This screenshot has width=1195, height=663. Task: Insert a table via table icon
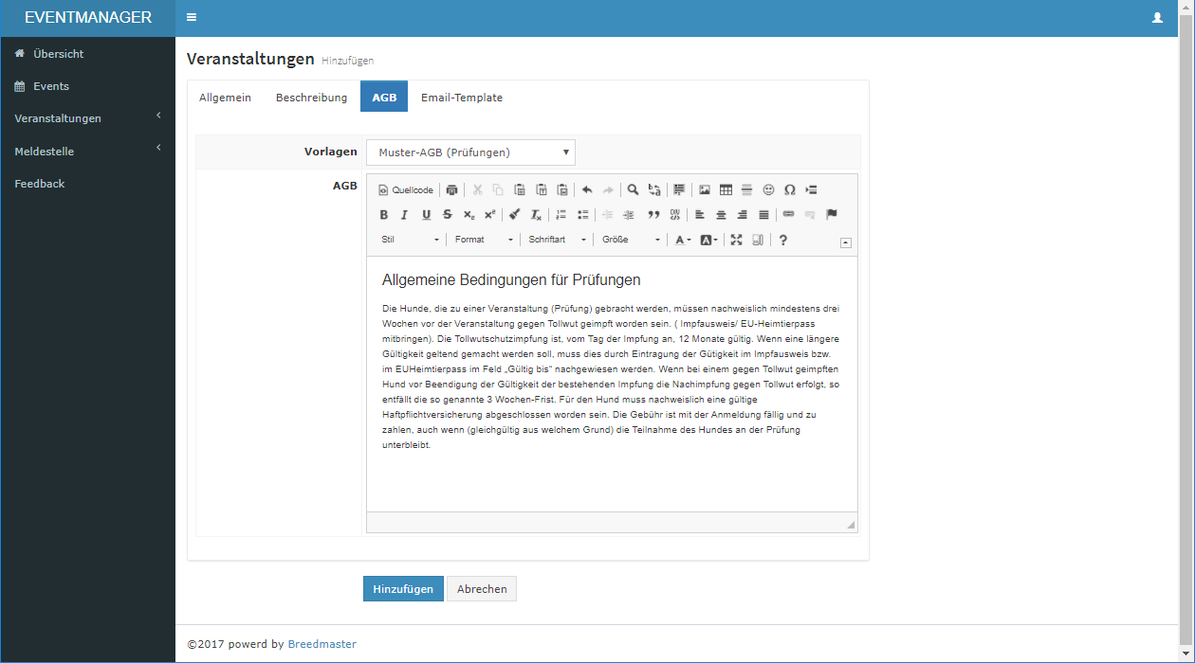(726, 190)
